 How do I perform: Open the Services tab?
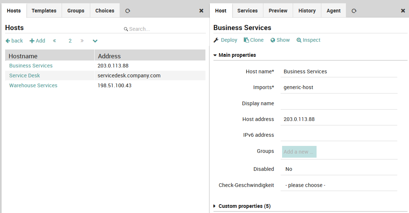(x=247, y=11)
